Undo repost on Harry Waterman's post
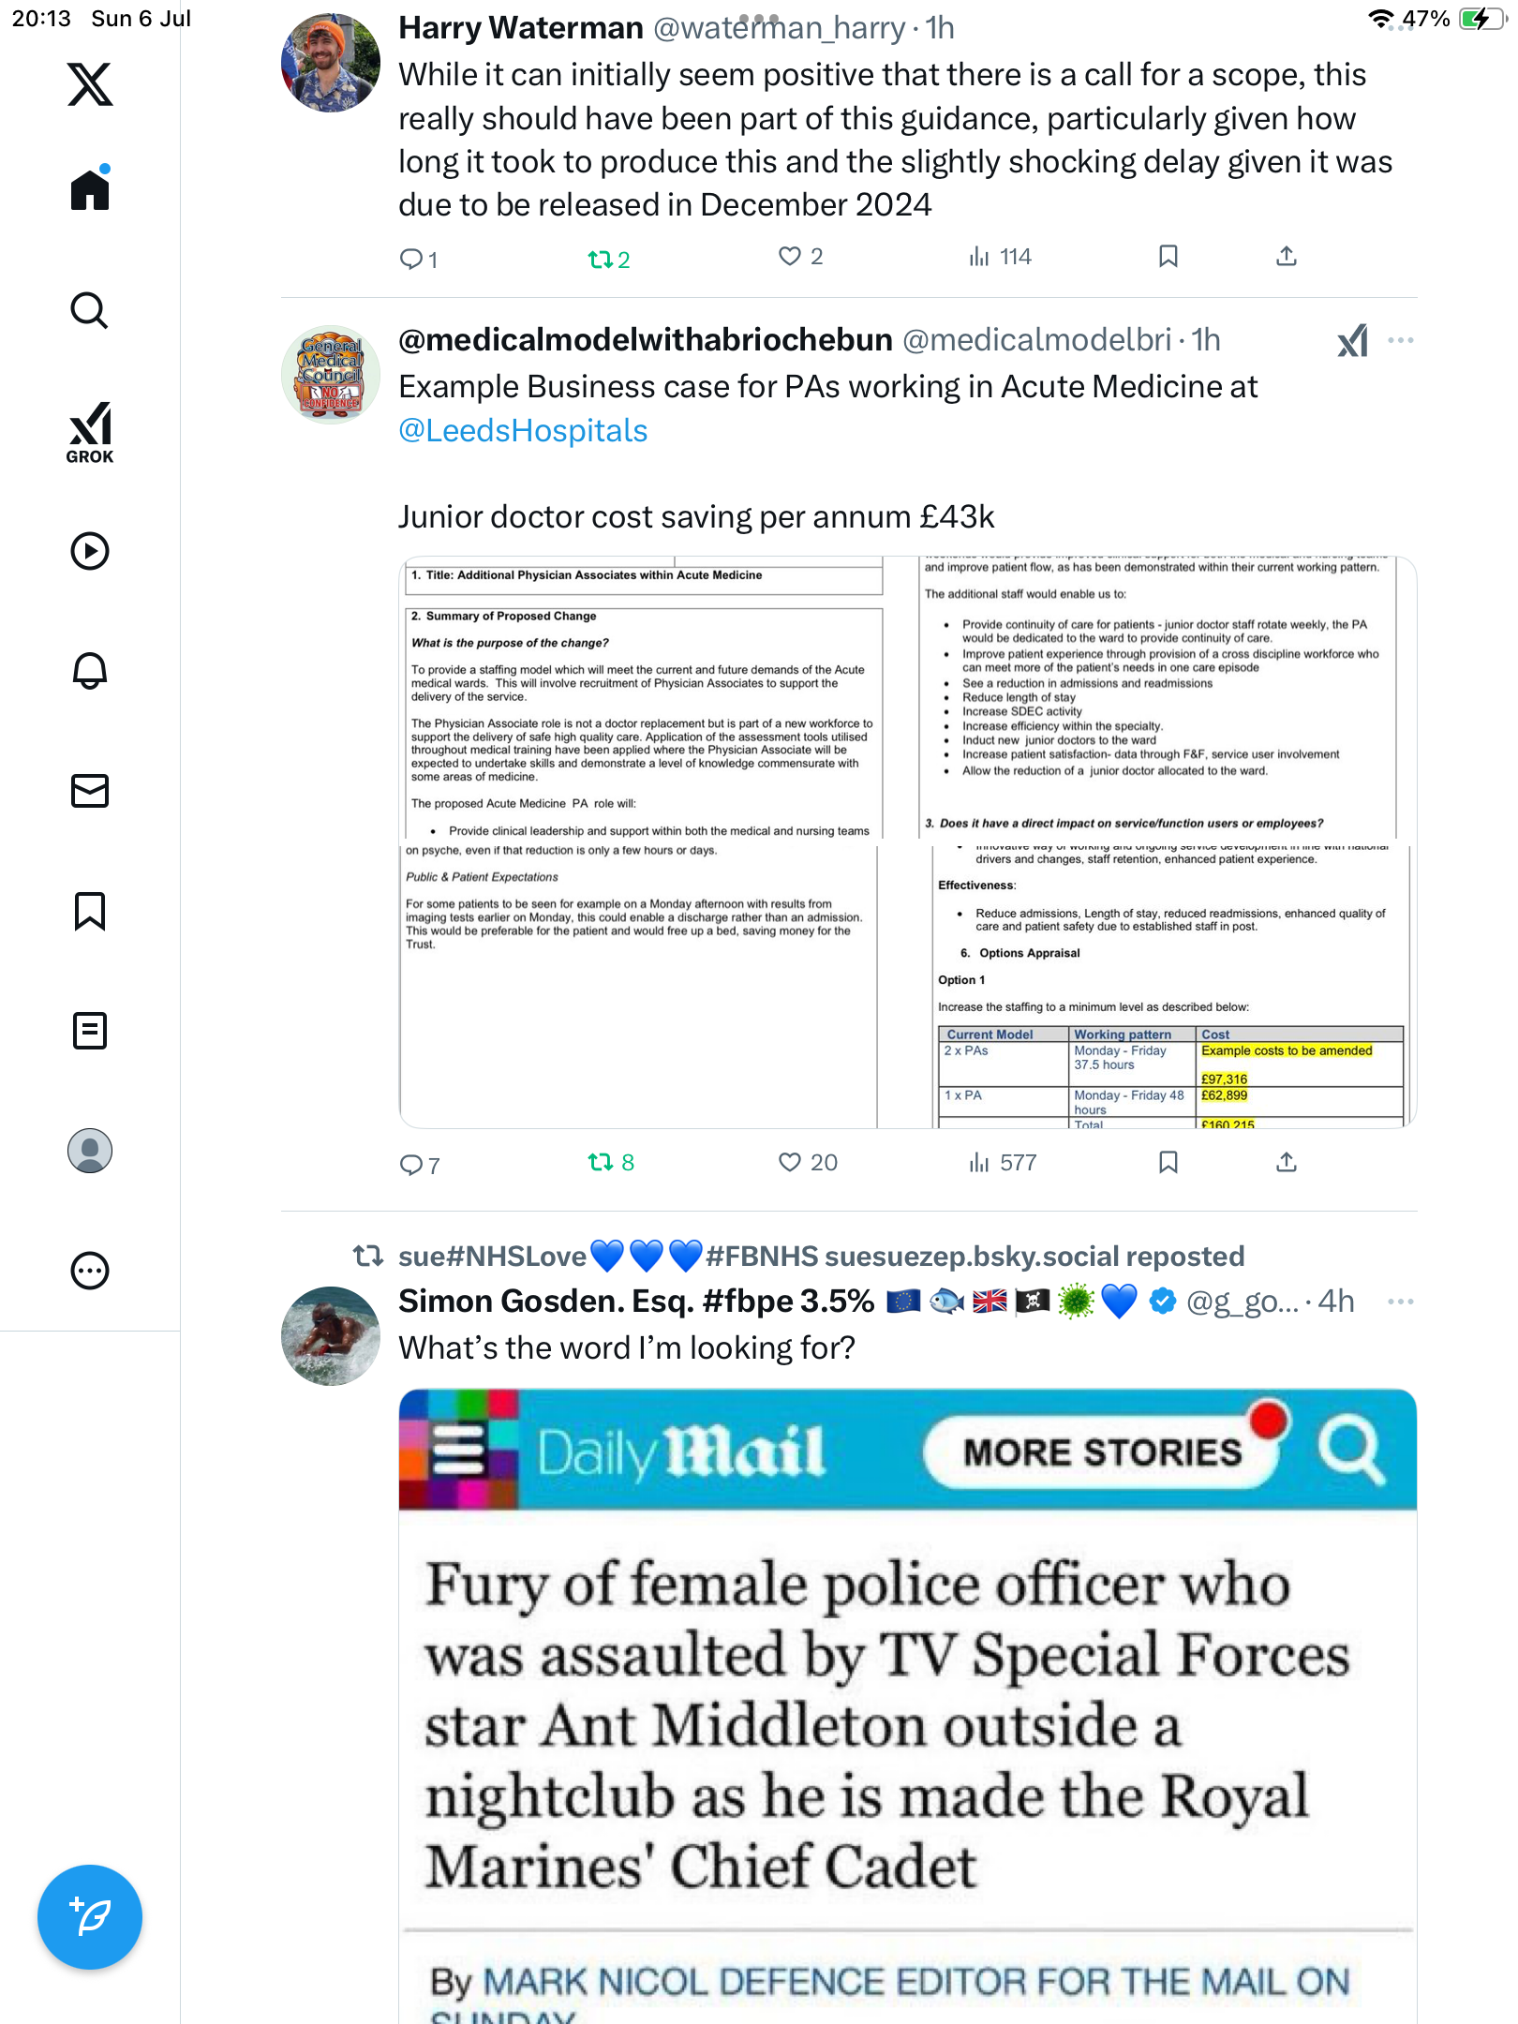 pos(608,259)
